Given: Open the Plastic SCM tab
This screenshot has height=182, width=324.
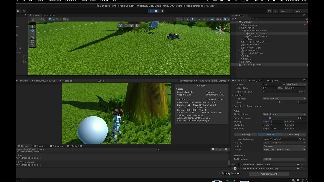Looking at the screenshot, I should click(75, 146).
